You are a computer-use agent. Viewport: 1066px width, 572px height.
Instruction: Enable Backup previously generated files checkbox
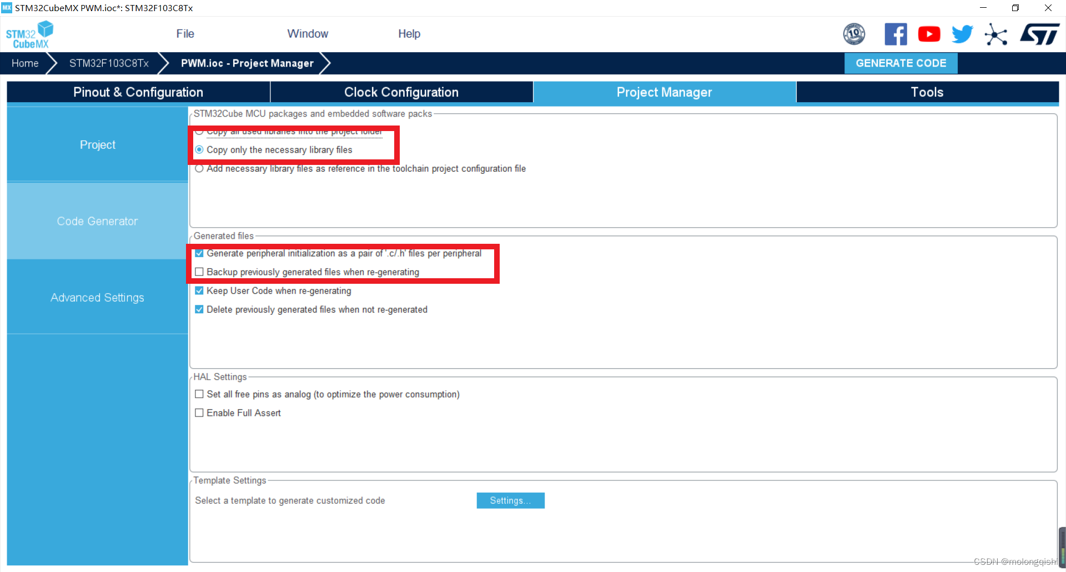click(199, 272)
